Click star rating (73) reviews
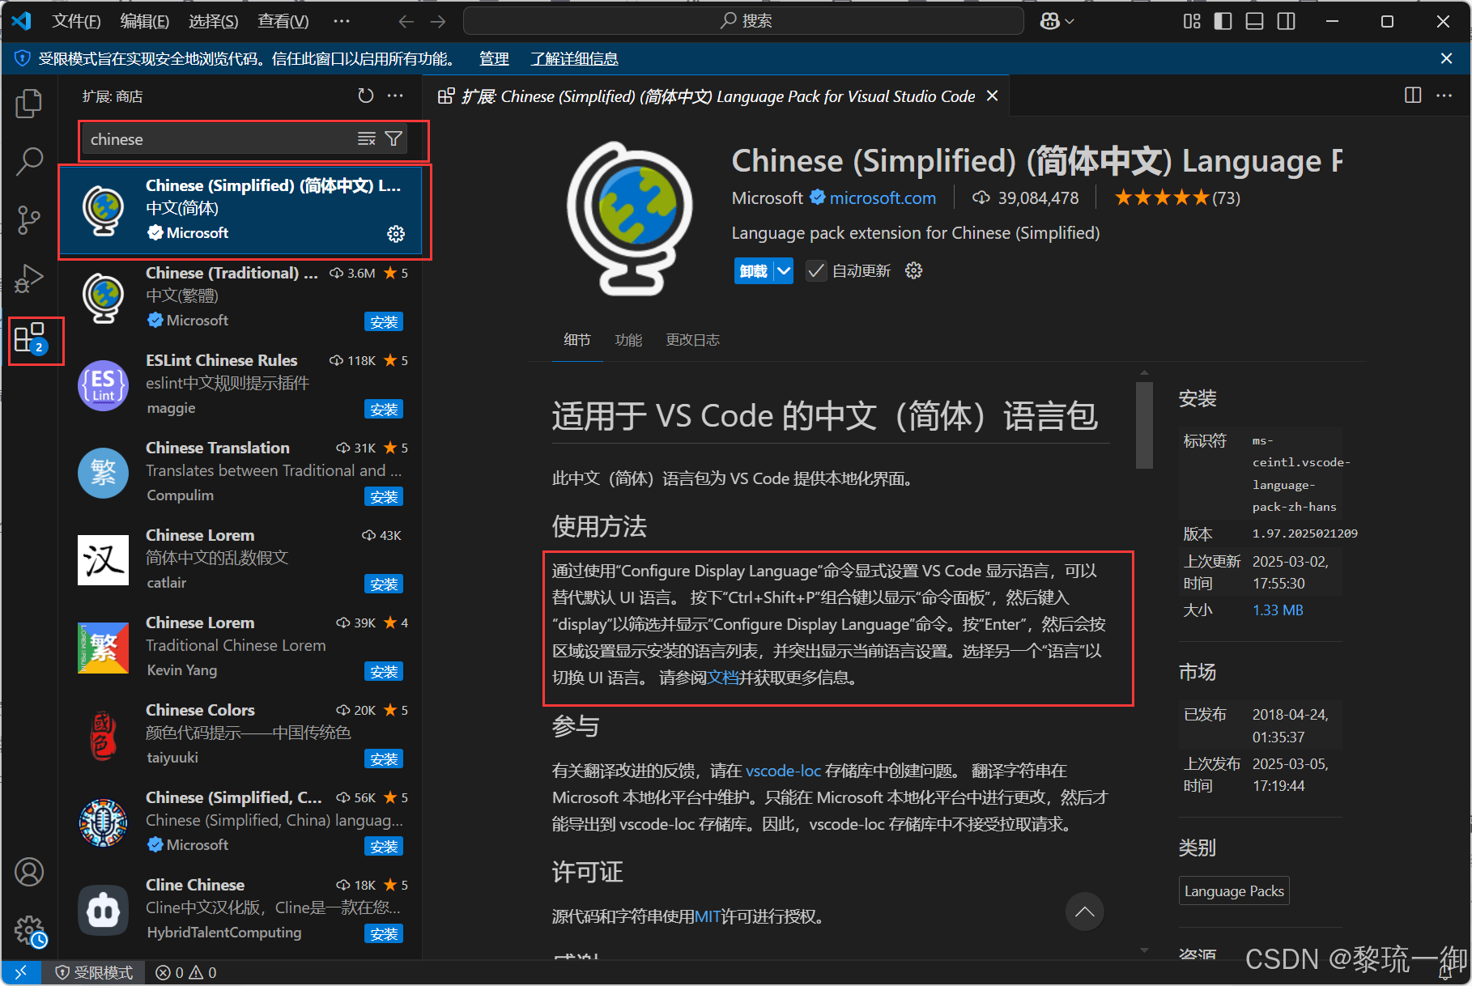The height and width of the screenshot is (986, 1472). click(1177, 198)
